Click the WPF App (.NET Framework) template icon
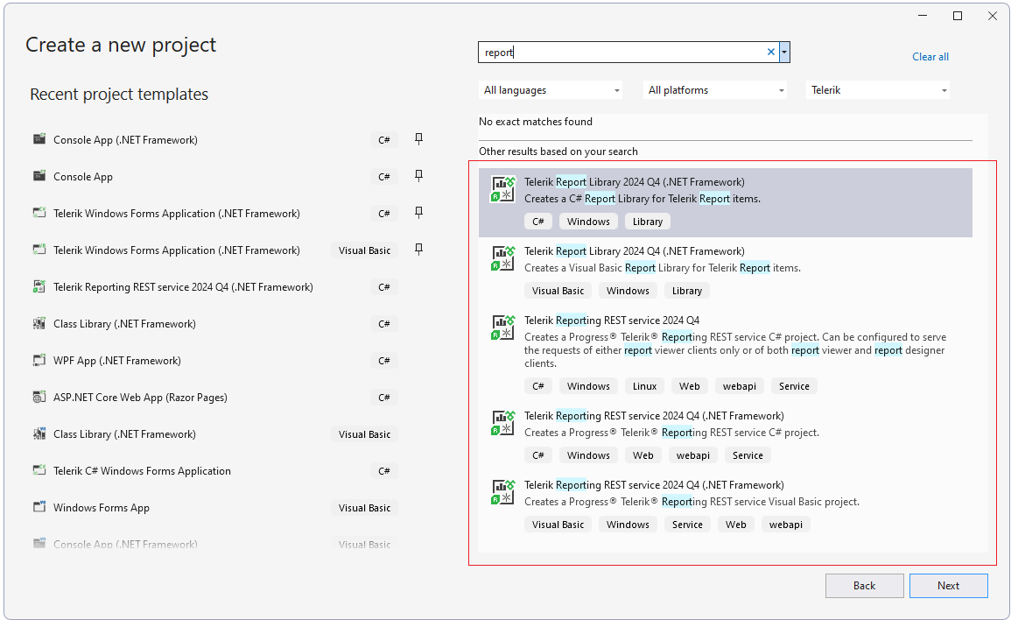1011x620 pixels. (39, 361)
